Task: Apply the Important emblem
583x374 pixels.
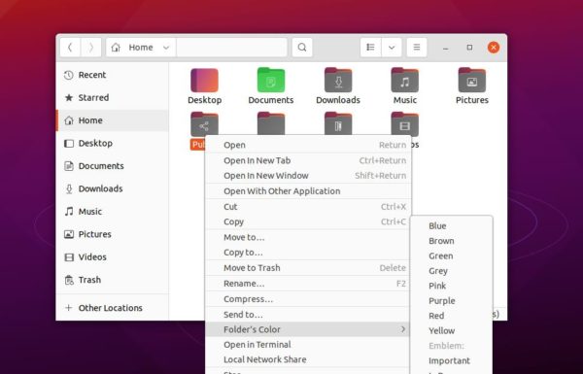Action: [x=452, y=360]
